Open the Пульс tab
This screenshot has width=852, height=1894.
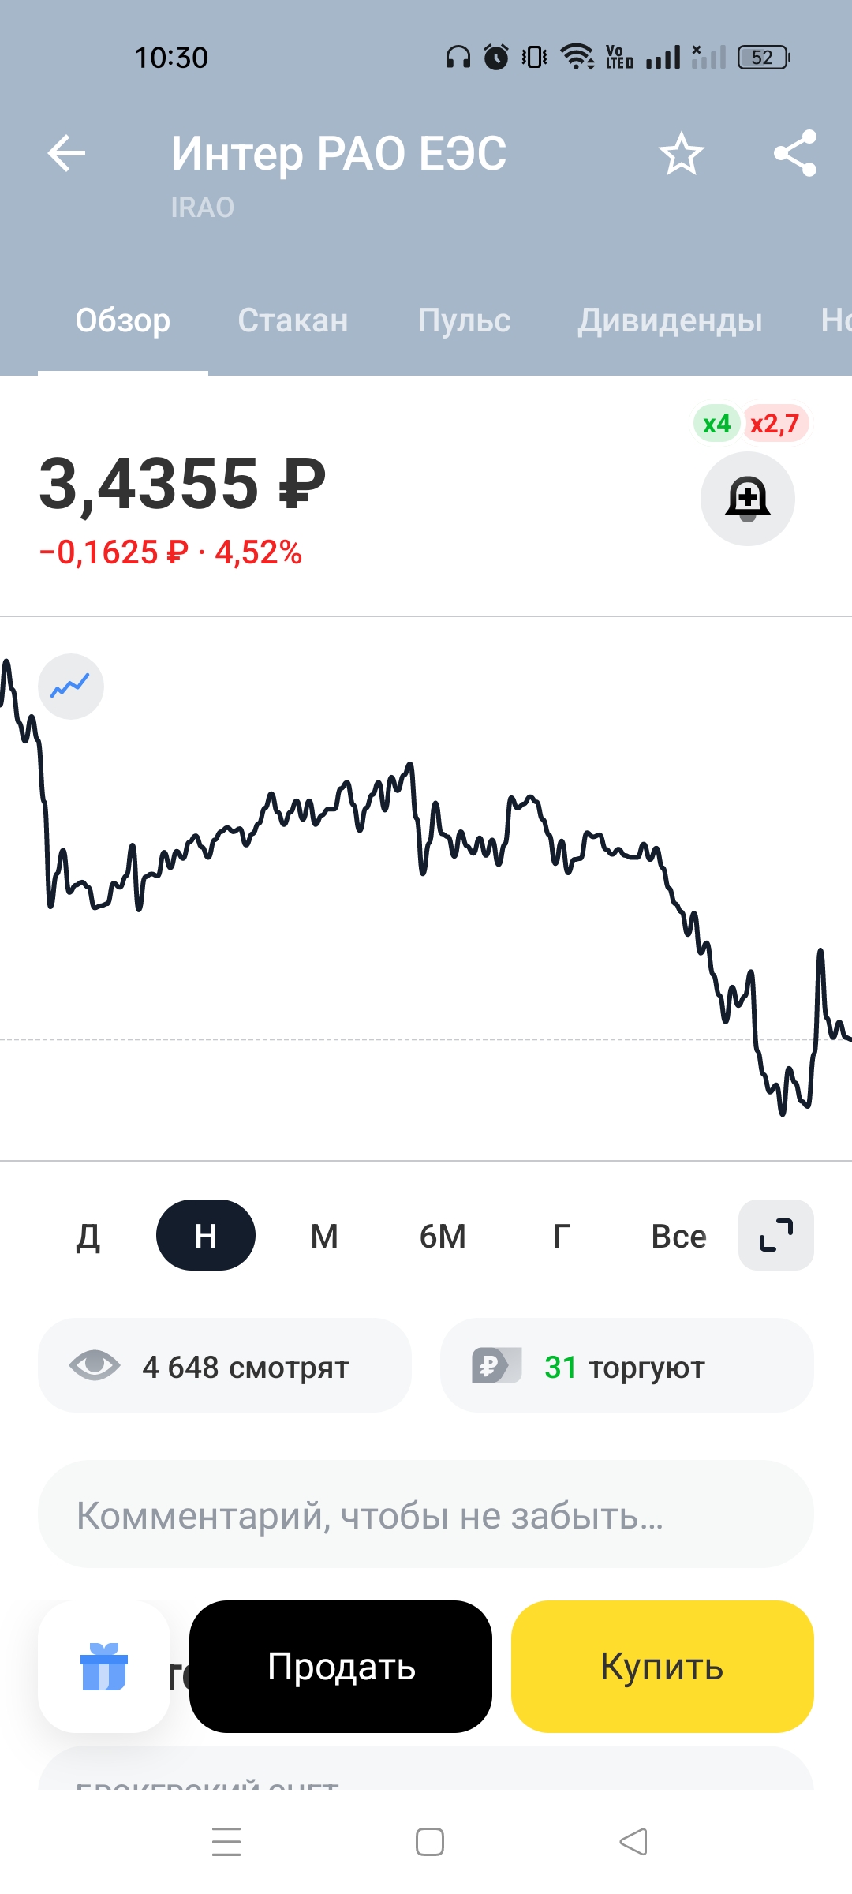tap(464, 320)
